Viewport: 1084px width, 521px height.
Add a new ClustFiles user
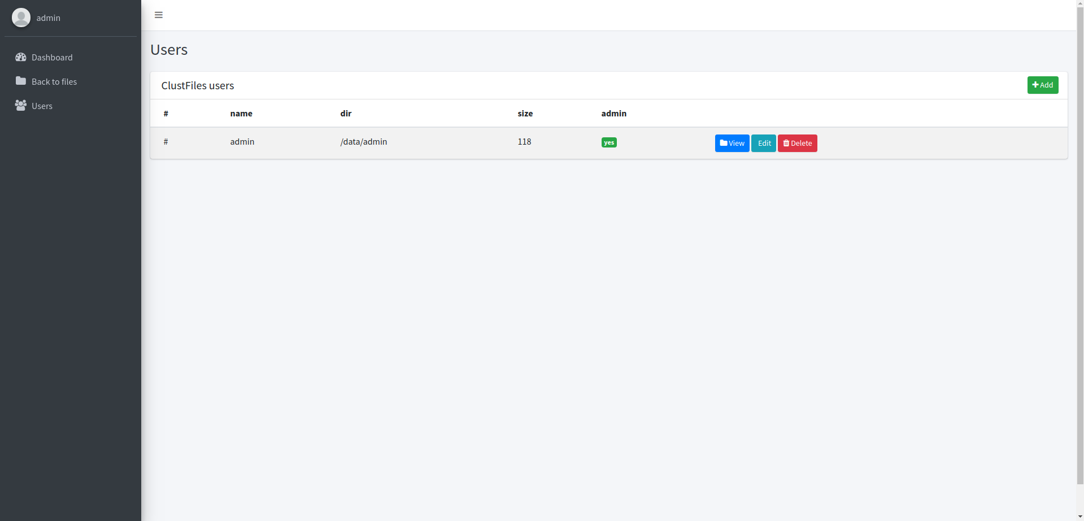tap(1042, 85)
